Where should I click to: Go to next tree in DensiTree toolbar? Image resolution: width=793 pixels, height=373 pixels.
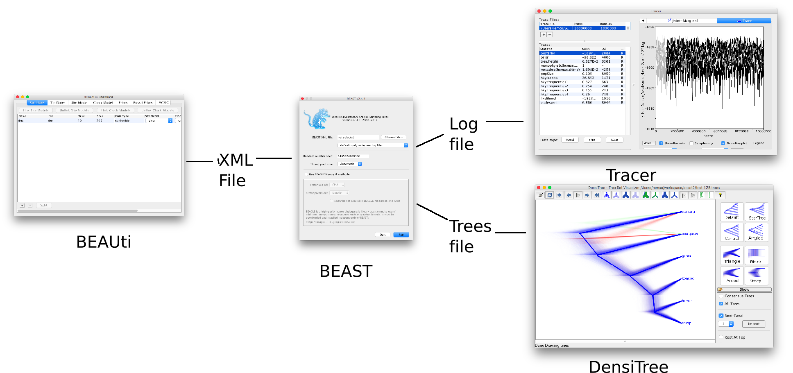(x=587, y=195)
